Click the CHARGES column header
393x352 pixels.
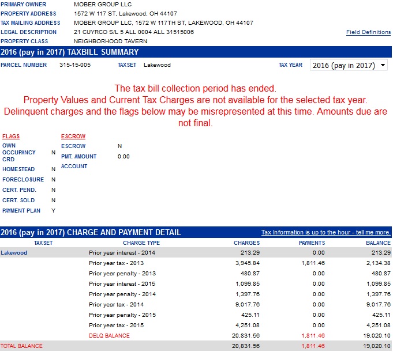click(246, 243)
